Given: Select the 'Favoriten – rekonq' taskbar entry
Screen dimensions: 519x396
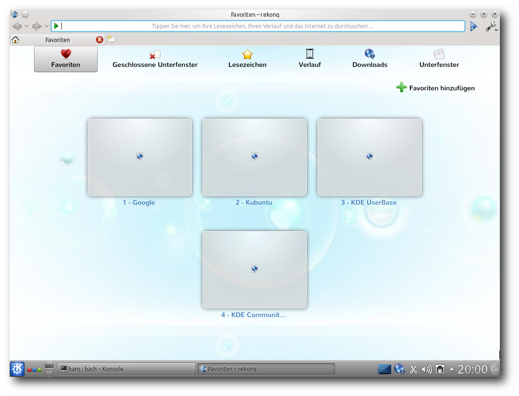Looking at the screenshot, I should click(266, 369).
